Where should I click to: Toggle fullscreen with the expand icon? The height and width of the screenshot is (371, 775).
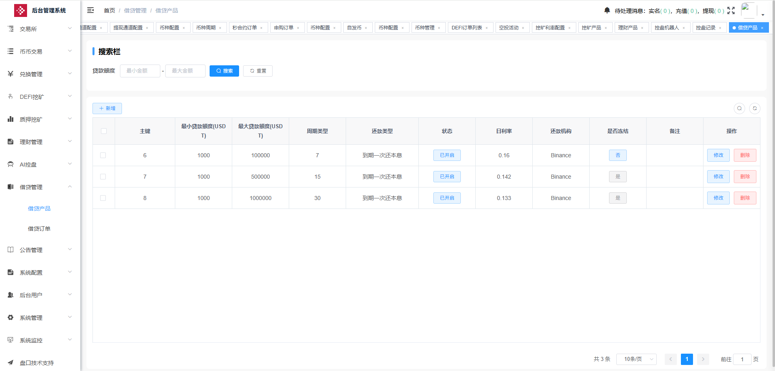pos(731,10)
